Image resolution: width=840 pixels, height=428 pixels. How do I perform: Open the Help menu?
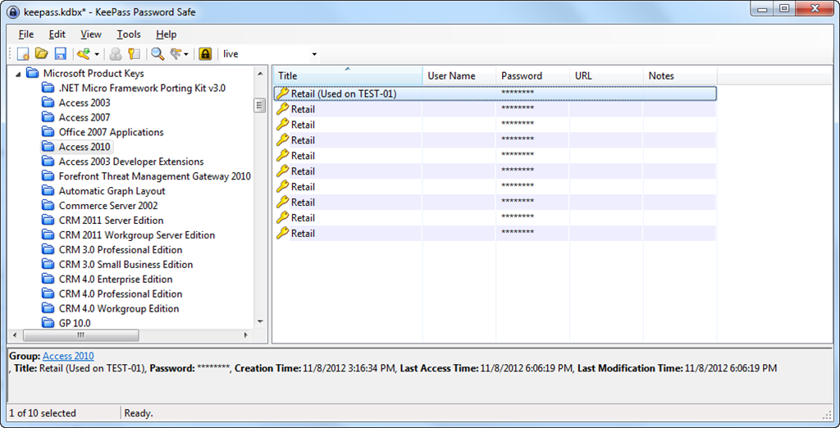pos(167,34)
